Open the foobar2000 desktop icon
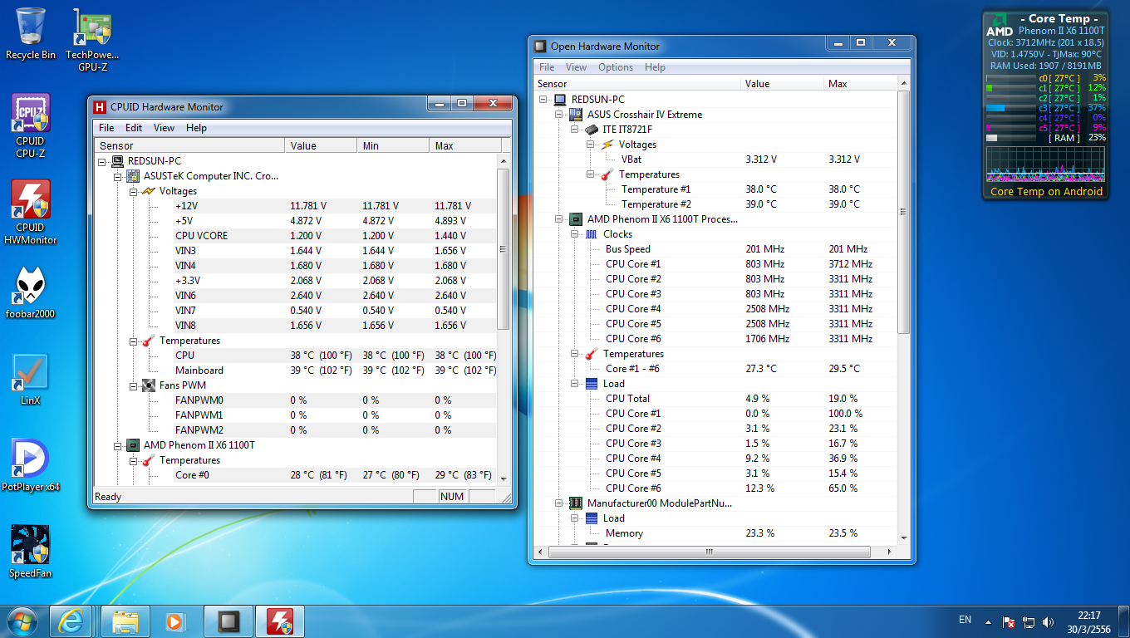The image size is (1130, 638). point(30,287)
